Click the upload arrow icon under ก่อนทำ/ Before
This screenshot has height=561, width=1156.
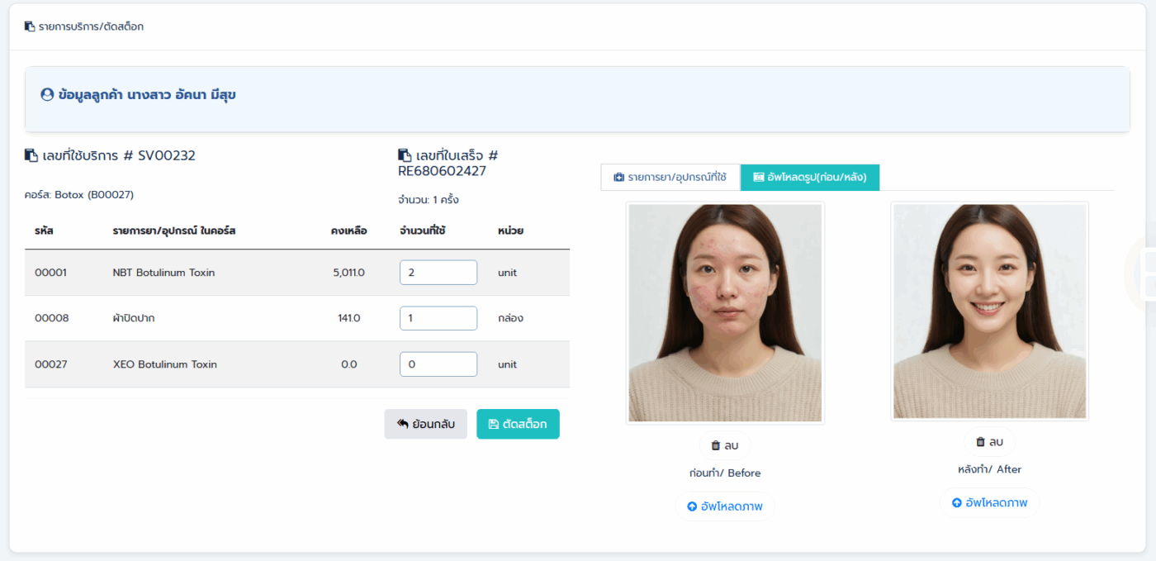point(692,506)
